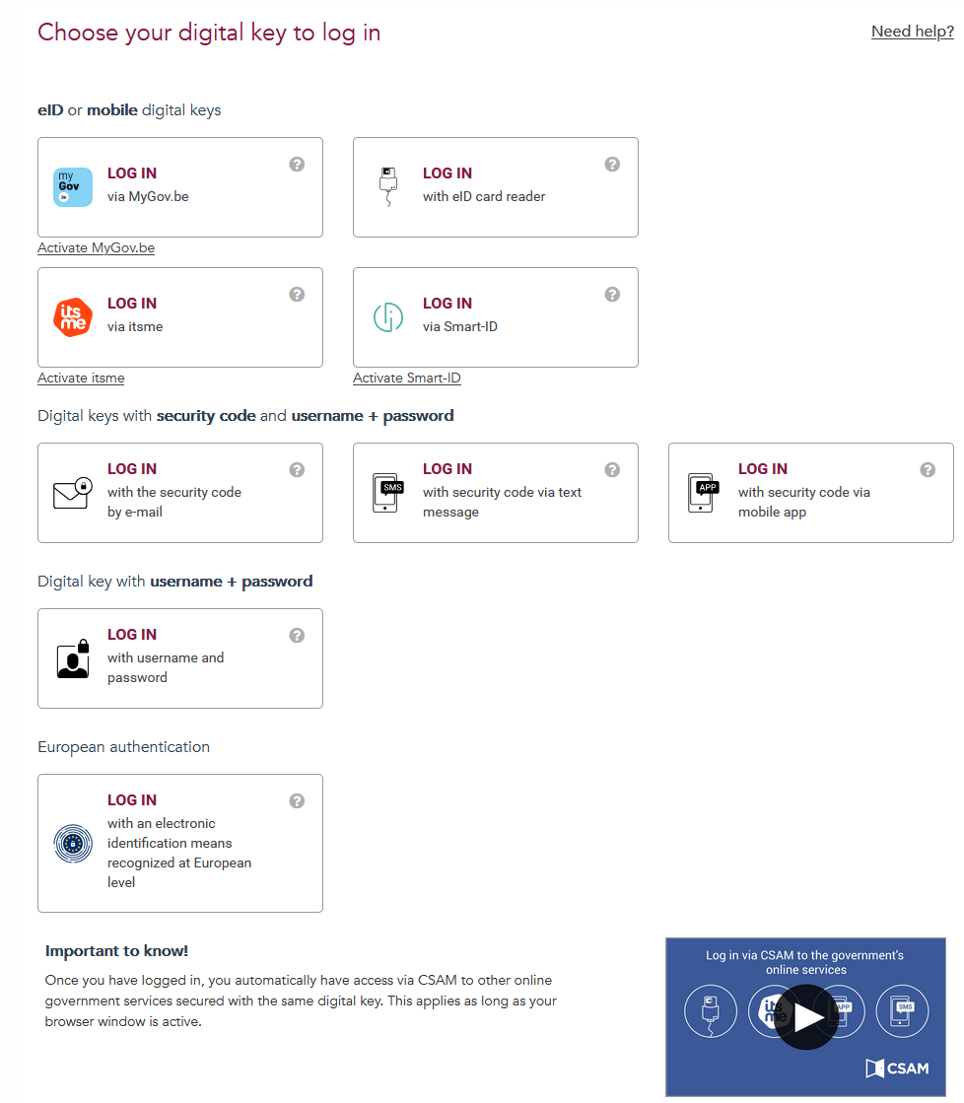Follow the Activate Smart-ID link
Screen dimensions: 964x1103
(x=407, y=378)
